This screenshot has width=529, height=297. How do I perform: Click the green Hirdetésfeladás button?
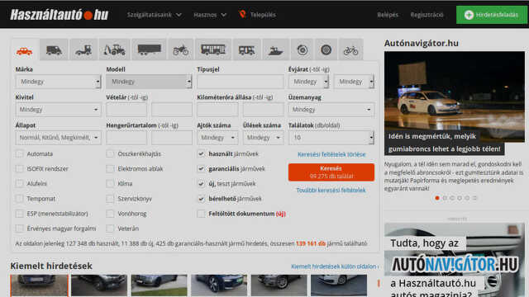tap(491, 15)
